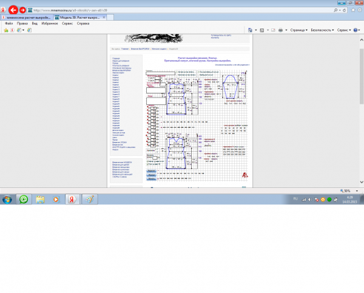This screenshot has height=293, width=364.
Task: Click the browser Back arrow button
Action: (x=12, y=10)
